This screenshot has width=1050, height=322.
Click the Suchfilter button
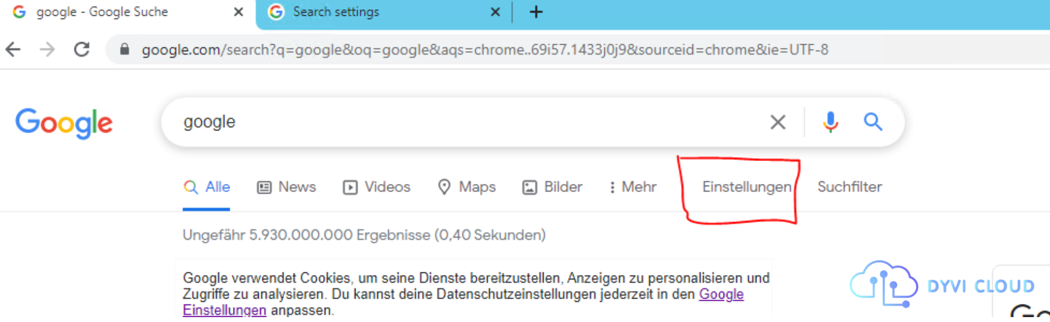point(849,187)
